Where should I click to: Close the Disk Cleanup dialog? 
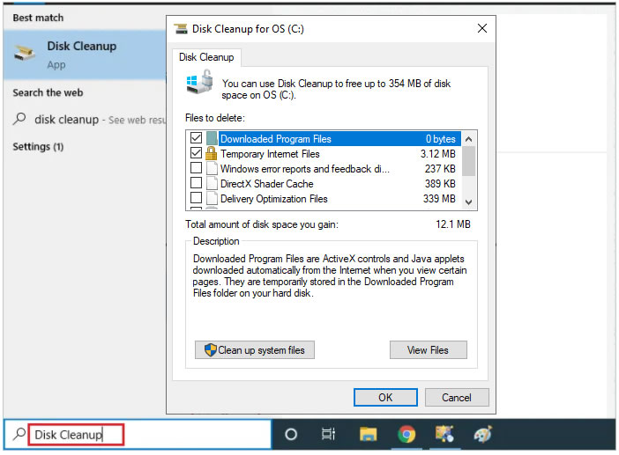482,28
